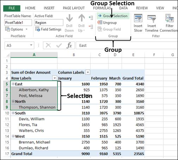Expand the Name Box dropdown arrow
The height and width of the screenshot is (160, 178).
coord(31,45)
